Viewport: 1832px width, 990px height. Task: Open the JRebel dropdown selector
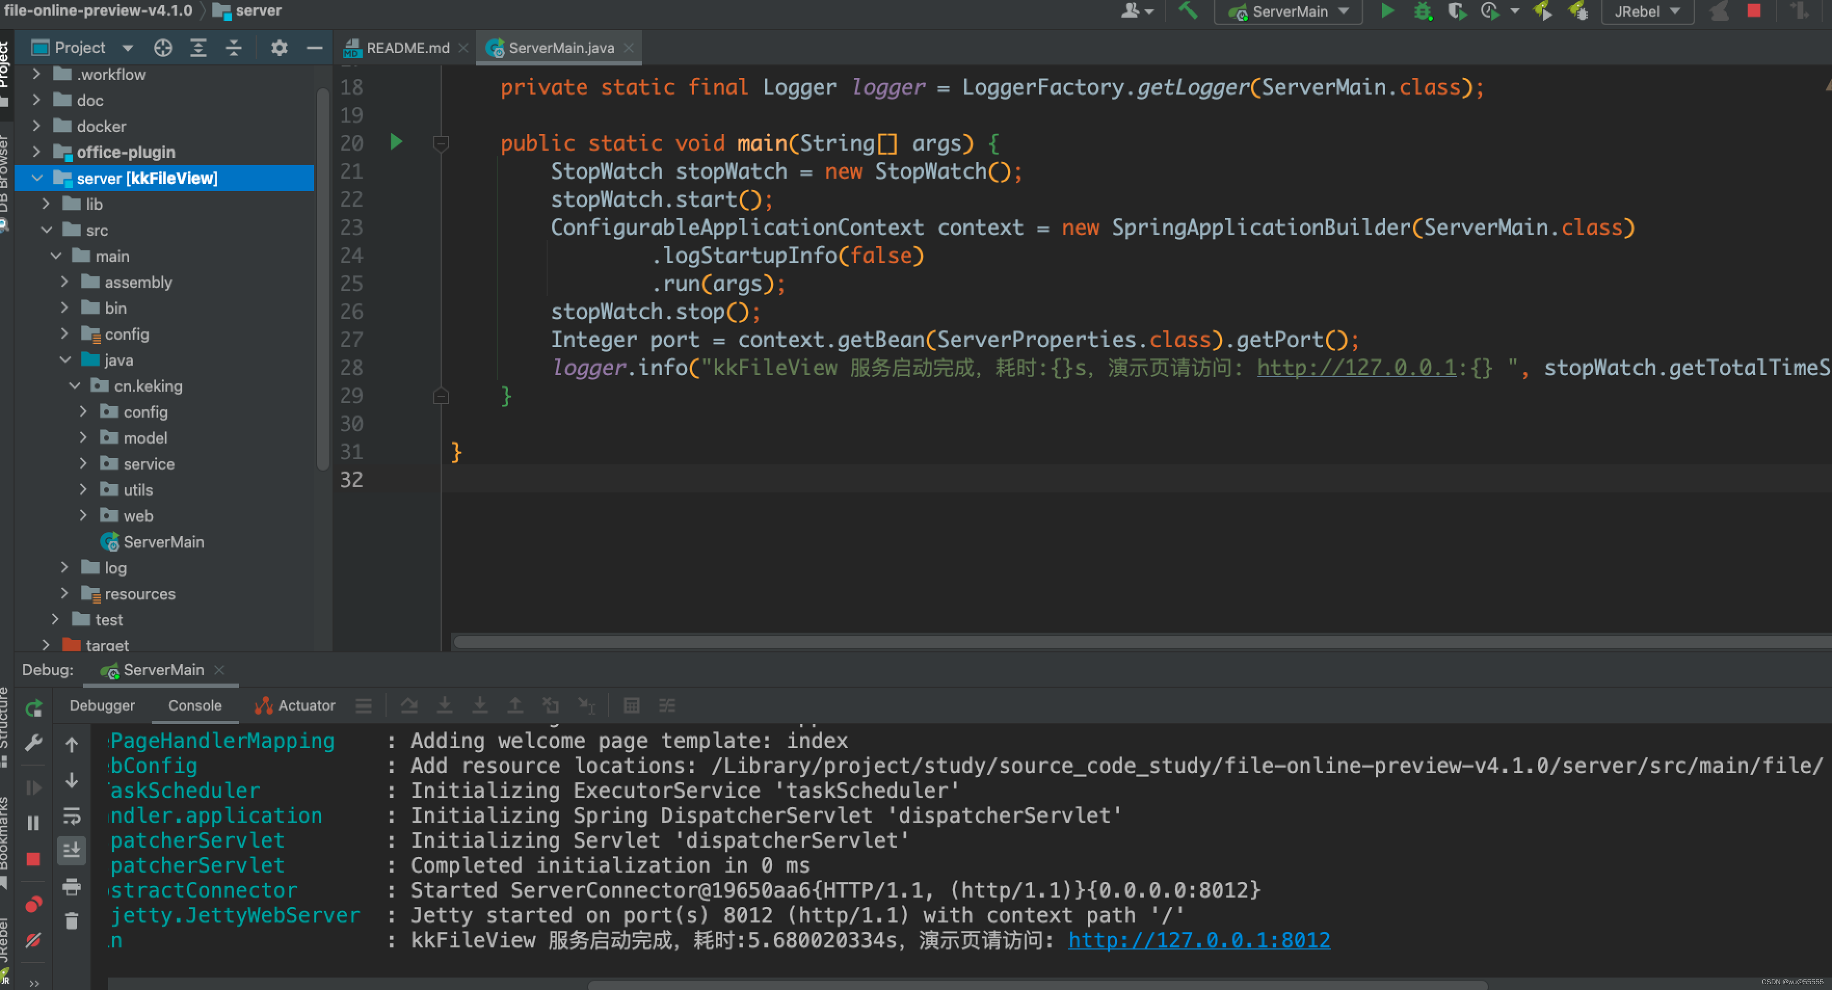[1647, 11]
